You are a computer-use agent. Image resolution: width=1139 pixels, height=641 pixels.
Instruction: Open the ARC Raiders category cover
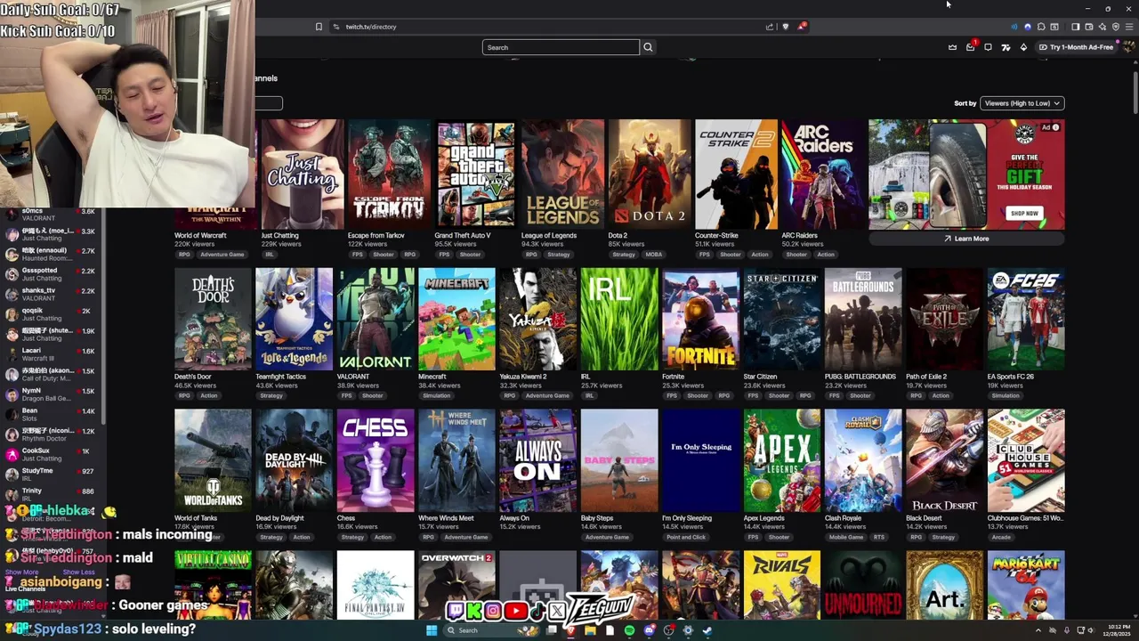point(823,174)
